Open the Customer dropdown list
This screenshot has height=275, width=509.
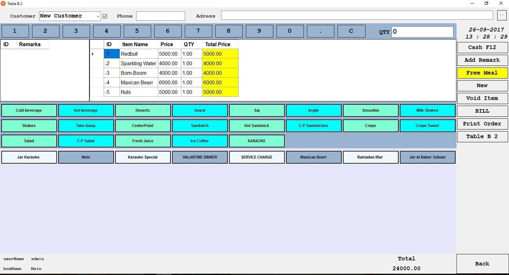click(x=98, y=16)
